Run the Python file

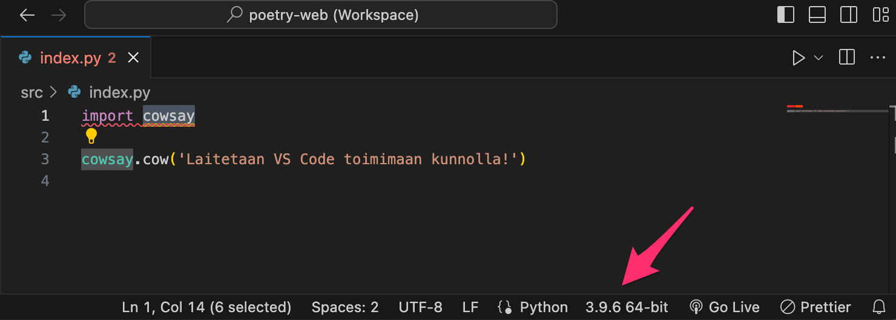tap(799, 58)
